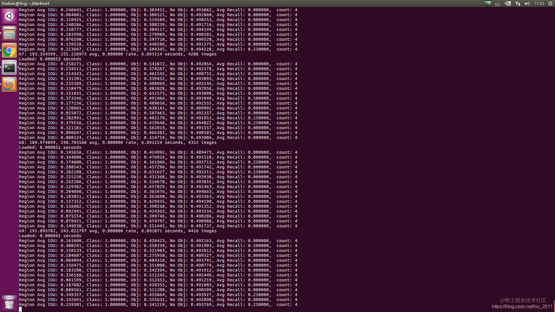Click the row with Region Avg IOU 0.400241

(x=158, y=246)
